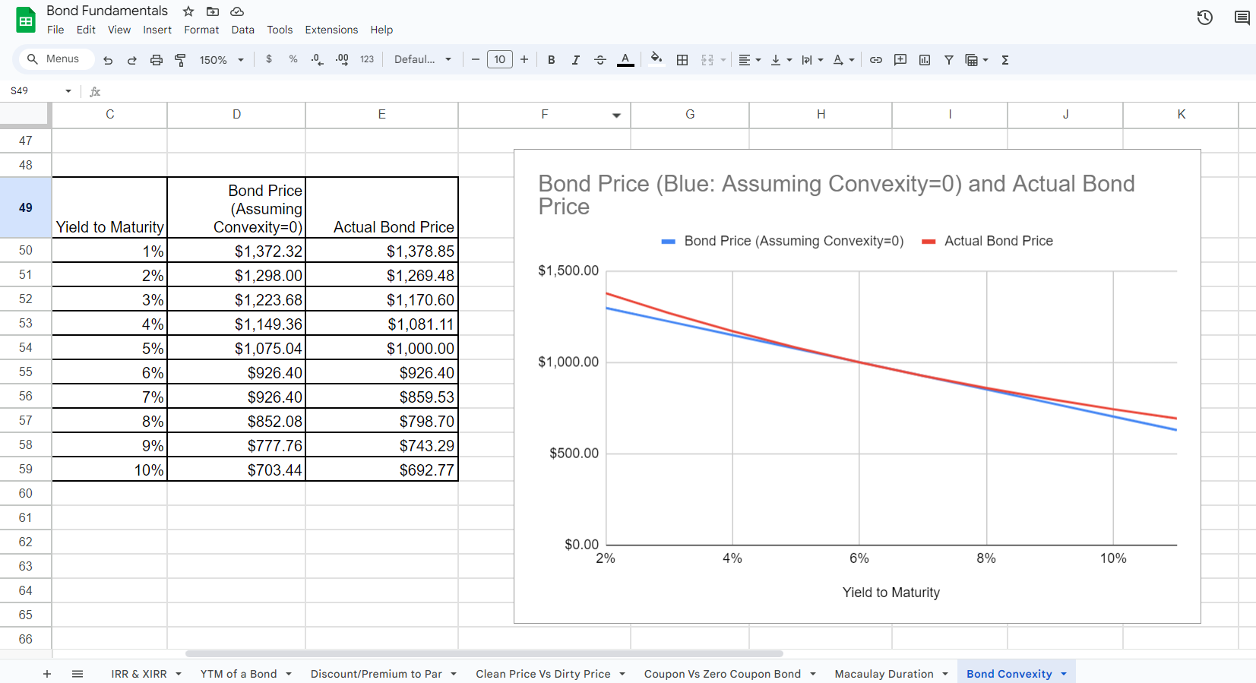
Task: Click the Undo icon
Action: [108, 60]
